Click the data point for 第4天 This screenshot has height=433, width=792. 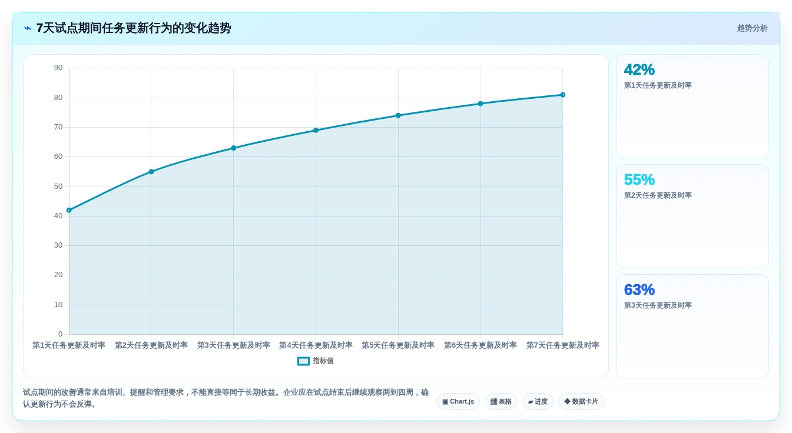[316, 131]
